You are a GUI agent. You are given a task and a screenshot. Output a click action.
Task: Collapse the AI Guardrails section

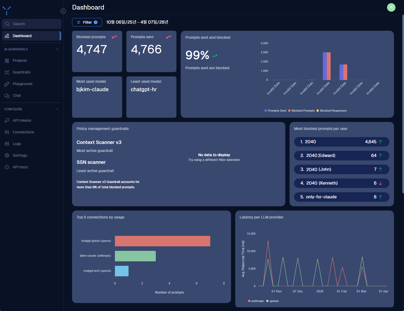(x=57, y=49)
